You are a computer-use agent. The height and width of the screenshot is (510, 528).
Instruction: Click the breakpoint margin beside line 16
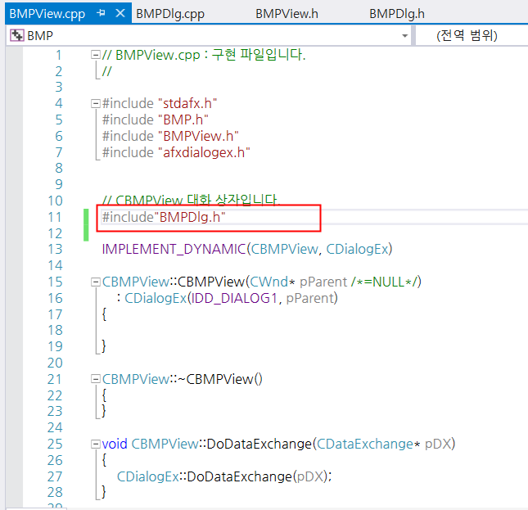click(14, 298)
